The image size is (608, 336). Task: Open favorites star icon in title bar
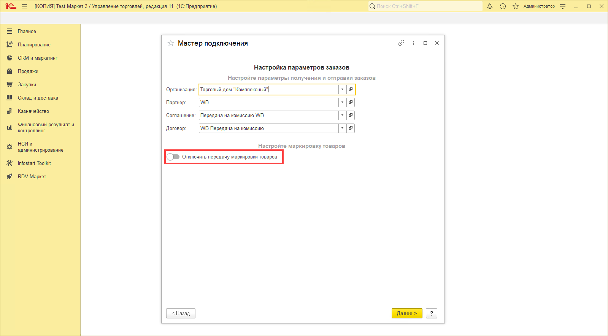pos(516,6)
